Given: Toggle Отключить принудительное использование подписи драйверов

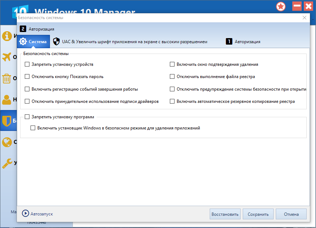Looking at the screenshot, I should (27, 101).
